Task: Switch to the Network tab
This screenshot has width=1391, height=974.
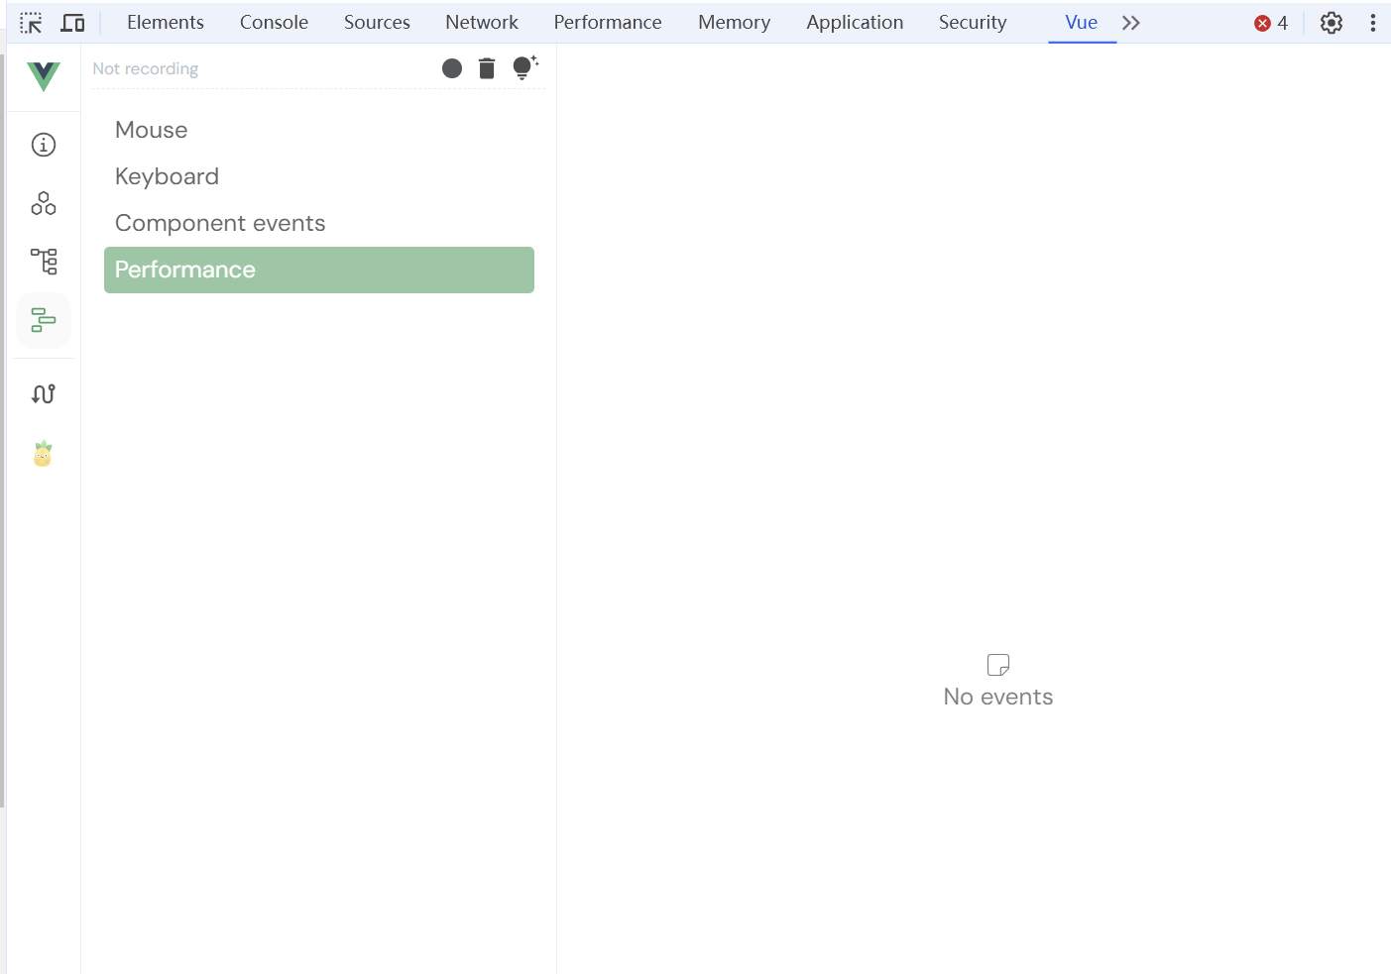Action: [x=482, y=22]
